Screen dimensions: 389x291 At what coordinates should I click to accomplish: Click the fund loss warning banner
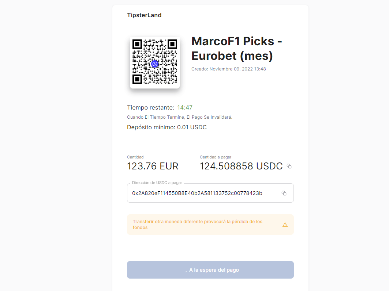click(x=210, y=225)
